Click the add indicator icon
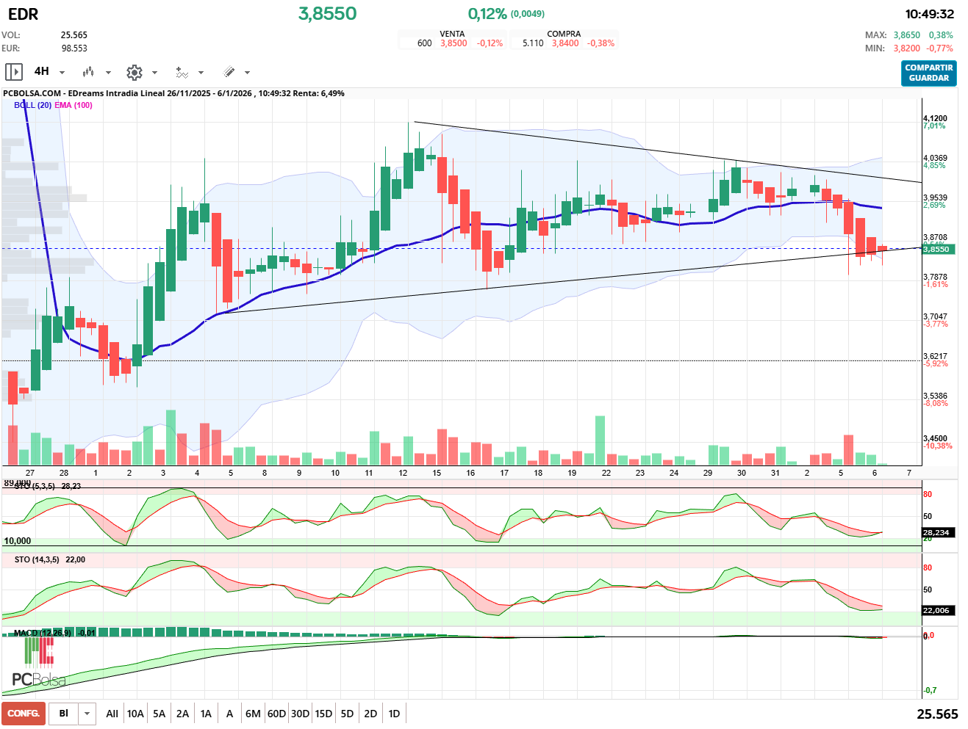This screenshot has width=968, height=729. tap(182, 72)
